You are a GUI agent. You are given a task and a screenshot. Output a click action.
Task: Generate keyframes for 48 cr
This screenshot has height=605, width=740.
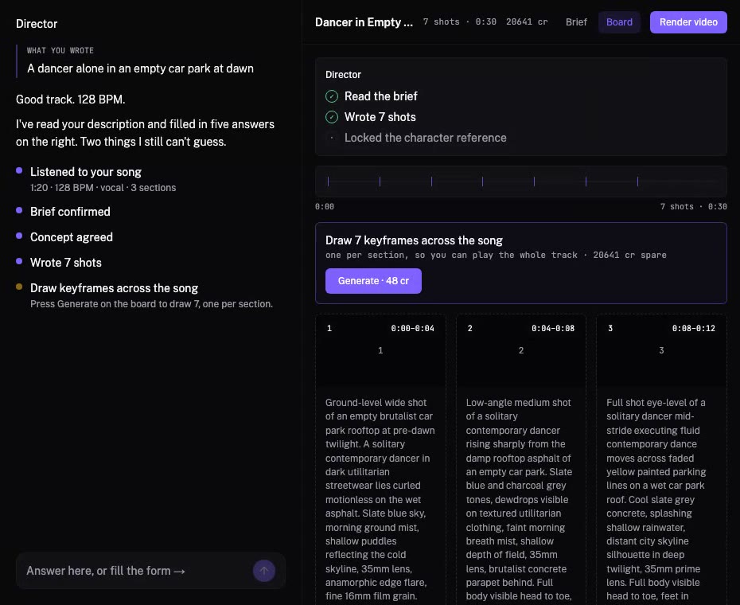coord(373,281)
